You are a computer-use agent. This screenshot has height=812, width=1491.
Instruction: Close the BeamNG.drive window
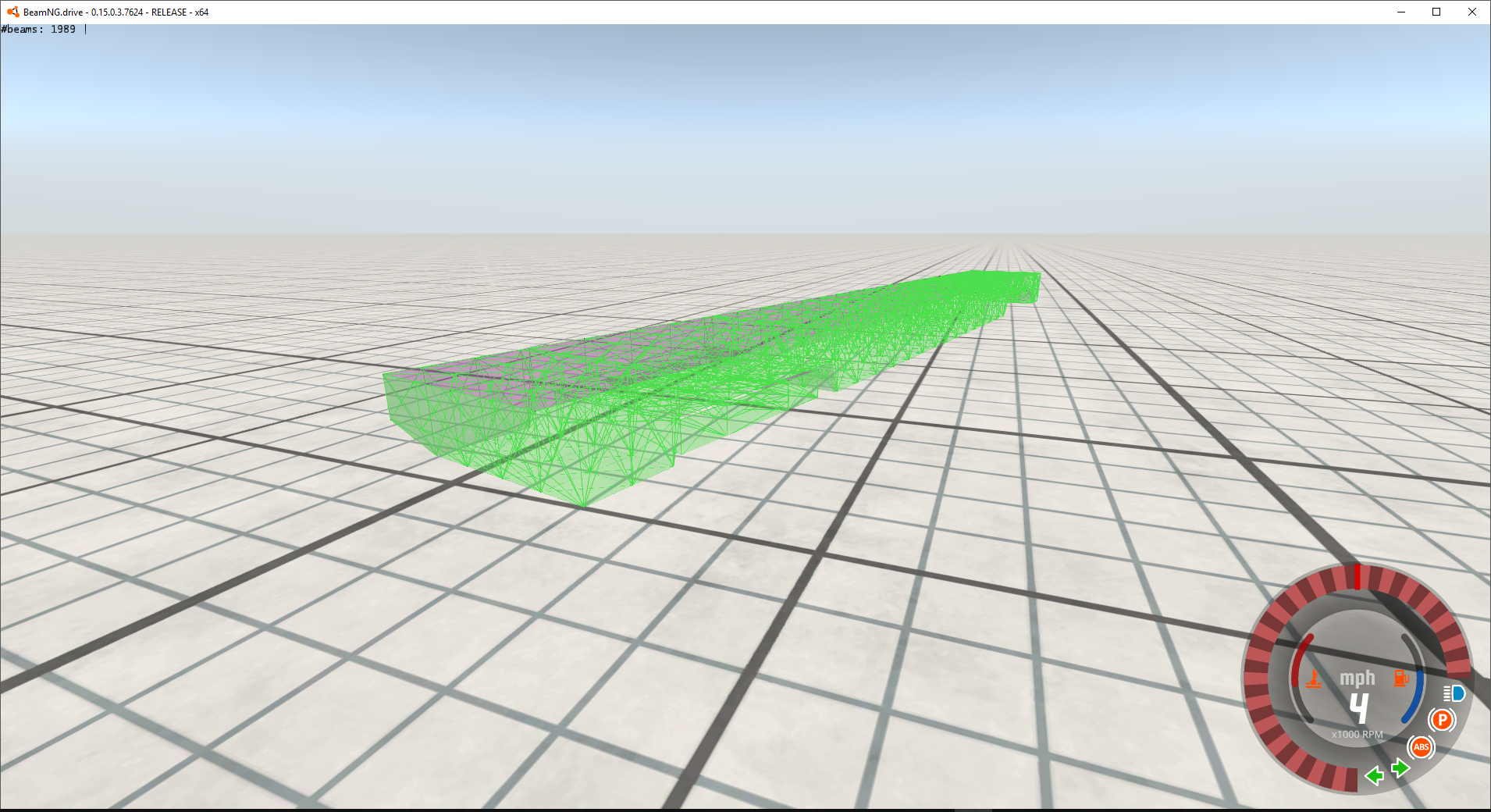pyautogui.click(x=1472, y=12)
